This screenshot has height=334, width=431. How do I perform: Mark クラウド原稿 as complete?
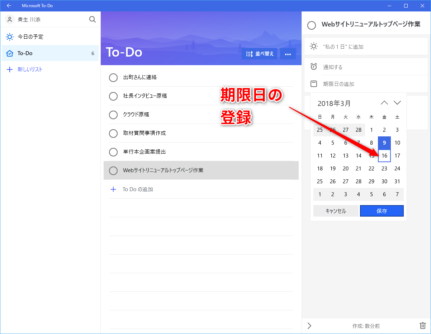point(113,115)
